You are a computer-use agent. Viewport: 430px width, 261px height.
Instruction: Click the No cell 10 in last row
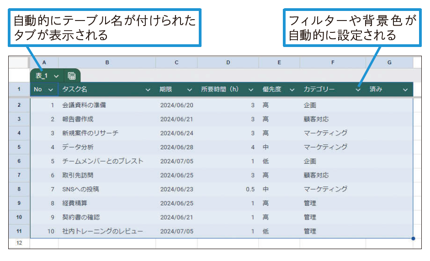click(44, 231)
